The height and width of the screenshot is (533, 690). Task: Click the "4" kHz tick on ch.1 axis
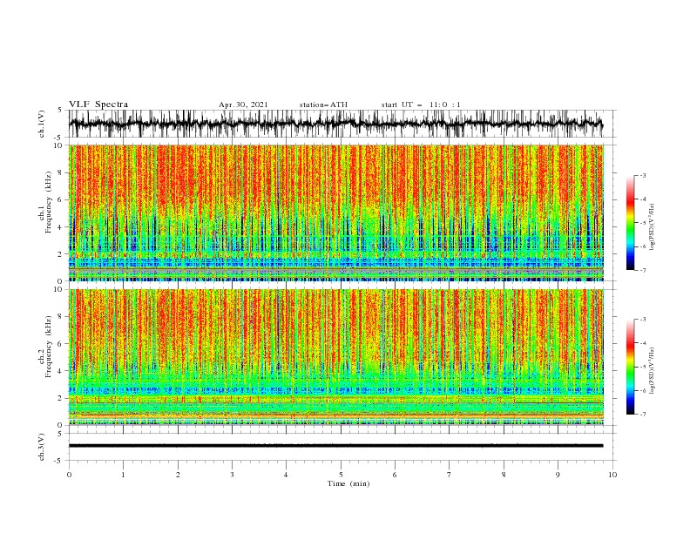[x=61, y=227]
